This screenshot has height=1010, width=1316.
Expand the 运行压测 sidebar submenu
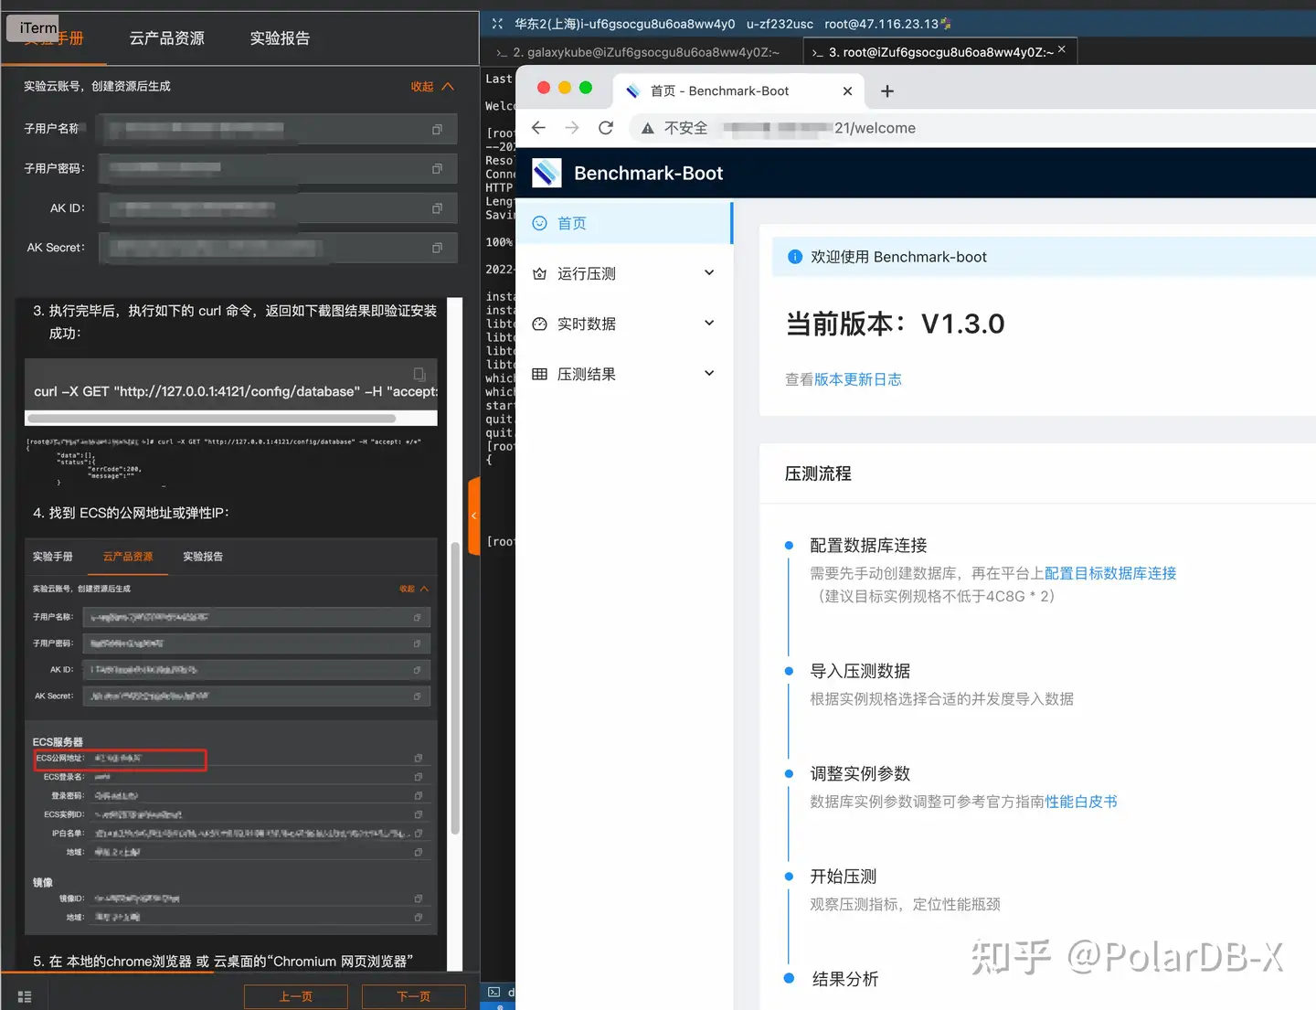709,272
